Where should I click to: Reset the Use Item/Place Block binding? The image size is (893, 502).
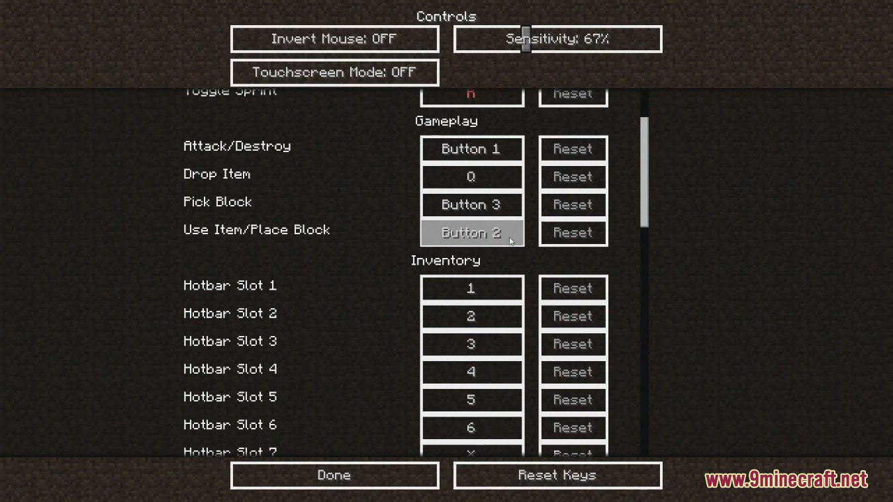click(x=573, y=233)
